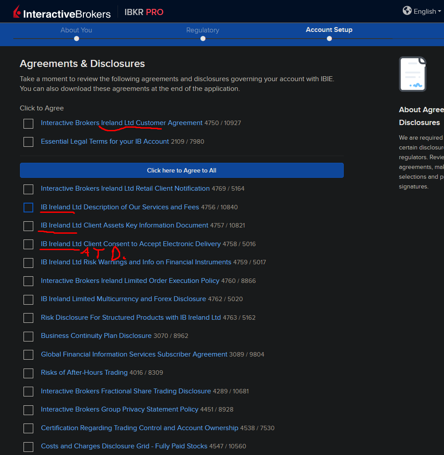
Task: Open Business Continuity Plan Disclosure link
Action: coord(96,335)
